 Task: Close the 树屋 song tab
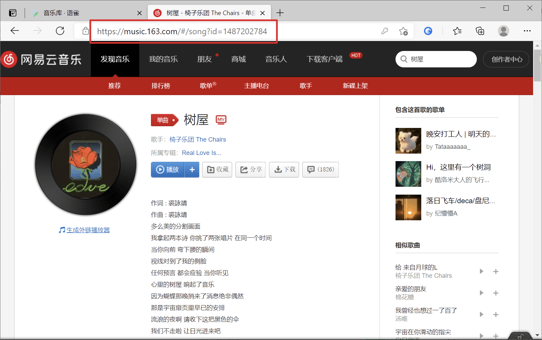click(x=262, y=13)
